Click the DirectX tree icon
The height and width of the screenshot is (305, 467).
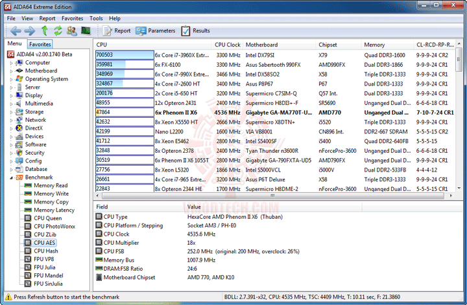pos(19,128)
